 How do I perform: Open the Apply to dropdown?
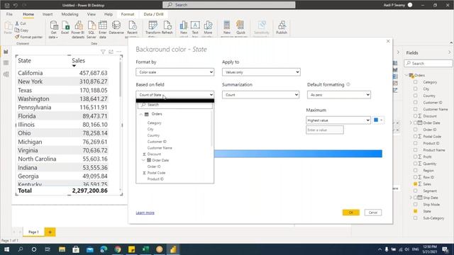coord(261,72)
